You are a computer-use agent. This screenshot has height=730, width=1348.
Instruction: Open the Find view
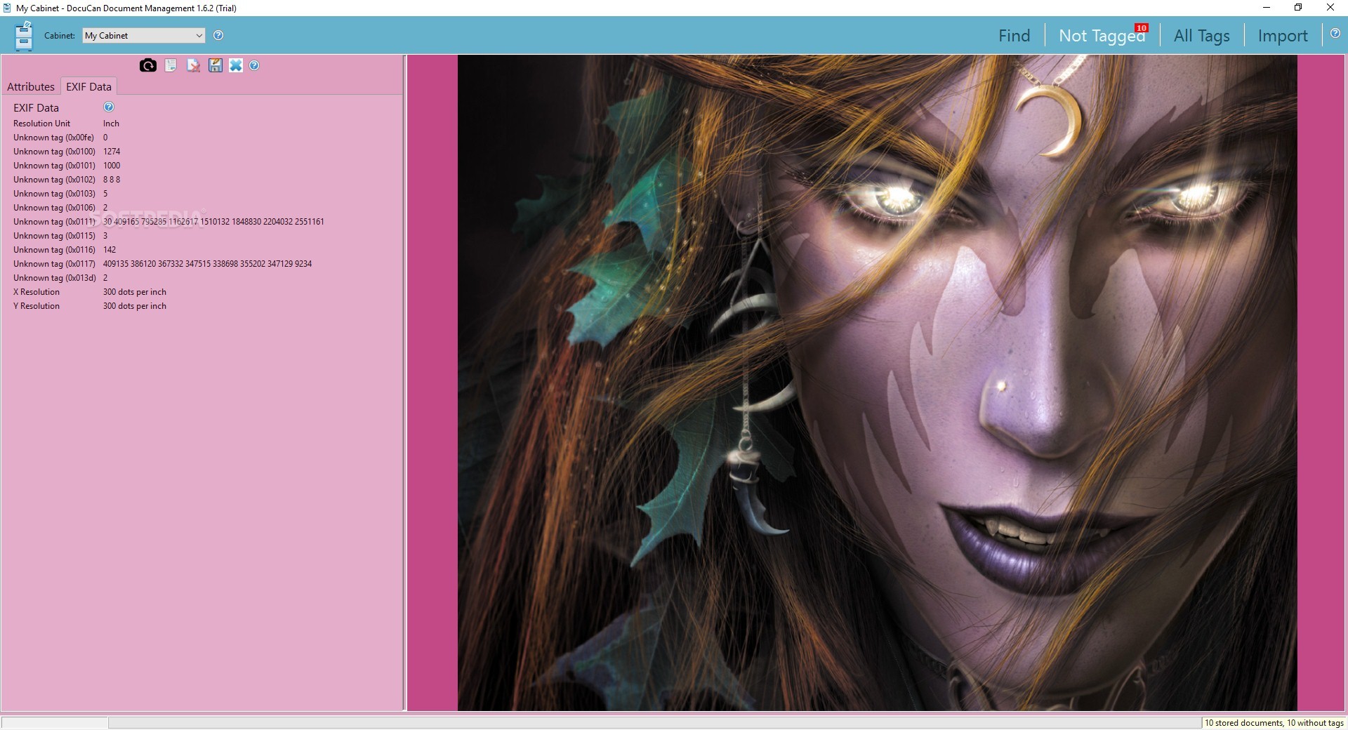(x=1015, y=36)
